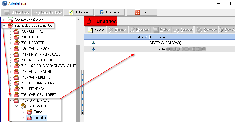Click the 705 - CENTRAL branch icon
Screen dimensions: 235x122
click(x=17, y=31)
